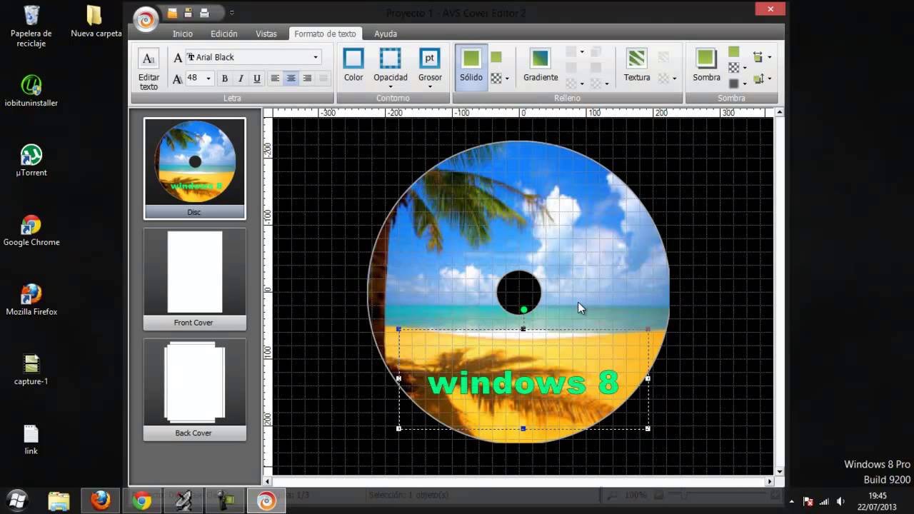914x514 pixels.
Task: Switch to the Edición tab
Action: (x=224, y=34)
